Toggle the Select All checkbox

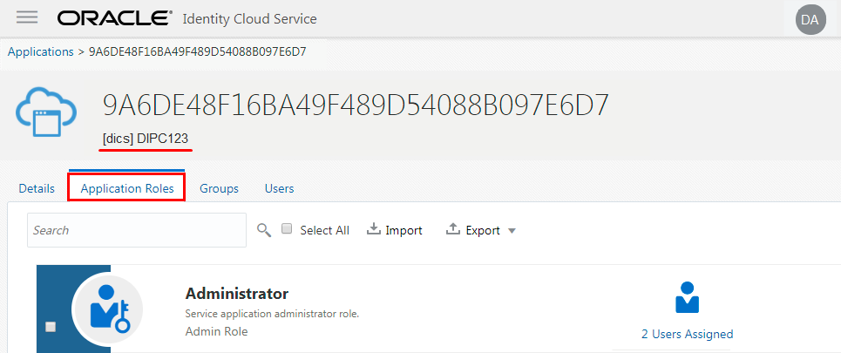[x=287, y=229]
